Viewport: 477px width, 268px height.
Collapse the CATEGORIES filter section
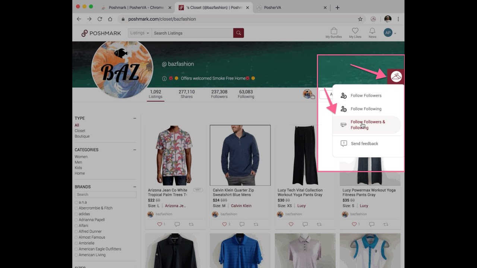[x=135, y=150]
